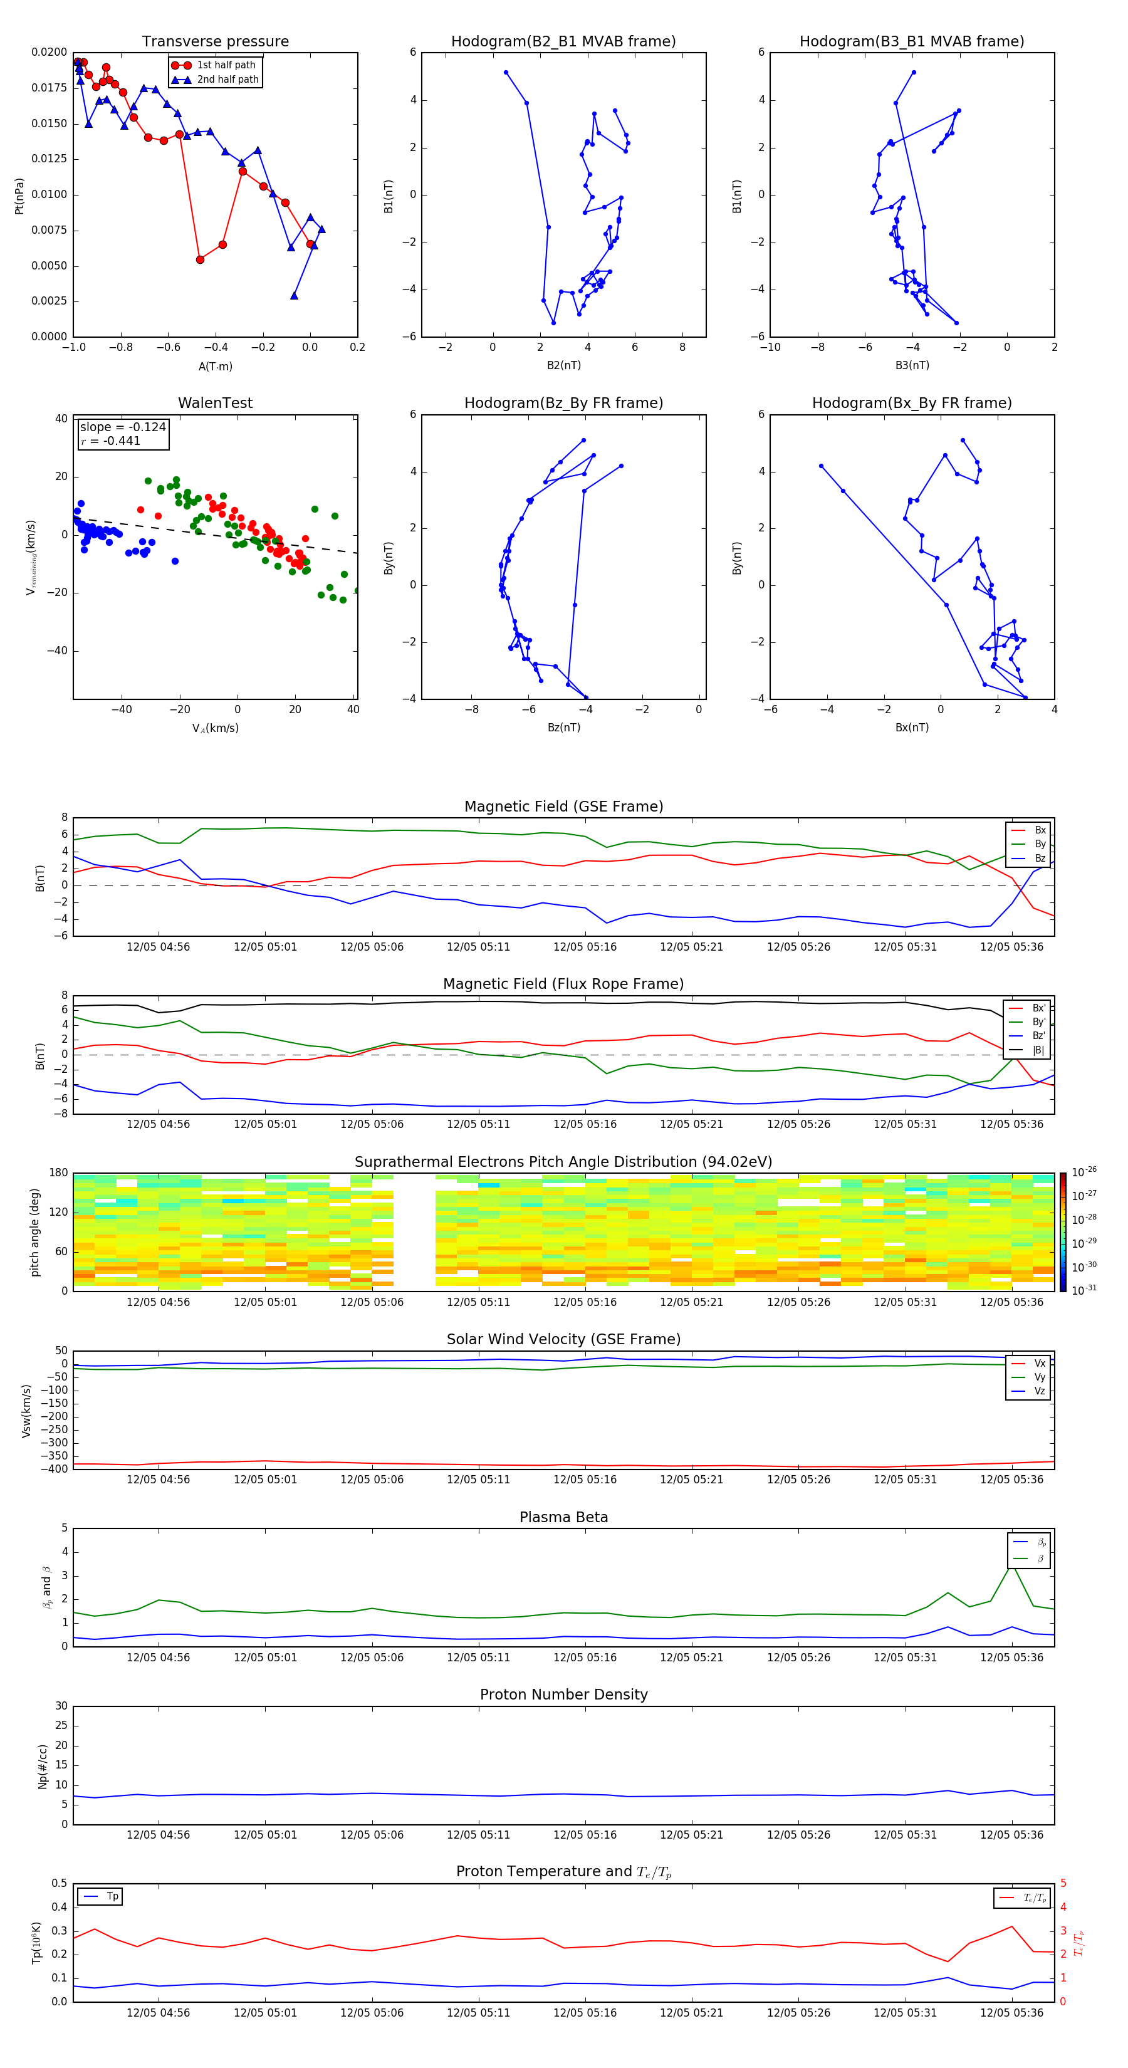This screenshot has height=2068, width=1128.
Task: Select the Tp legend entry
Action: click(x=100, y=1896)
